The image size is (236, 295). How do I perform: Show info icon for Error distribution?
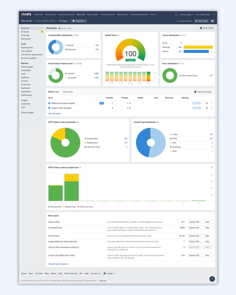pos(180,64)
